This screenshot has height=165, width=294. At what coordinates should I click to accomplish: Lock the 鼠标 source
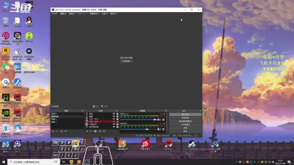tap(117, 114)
